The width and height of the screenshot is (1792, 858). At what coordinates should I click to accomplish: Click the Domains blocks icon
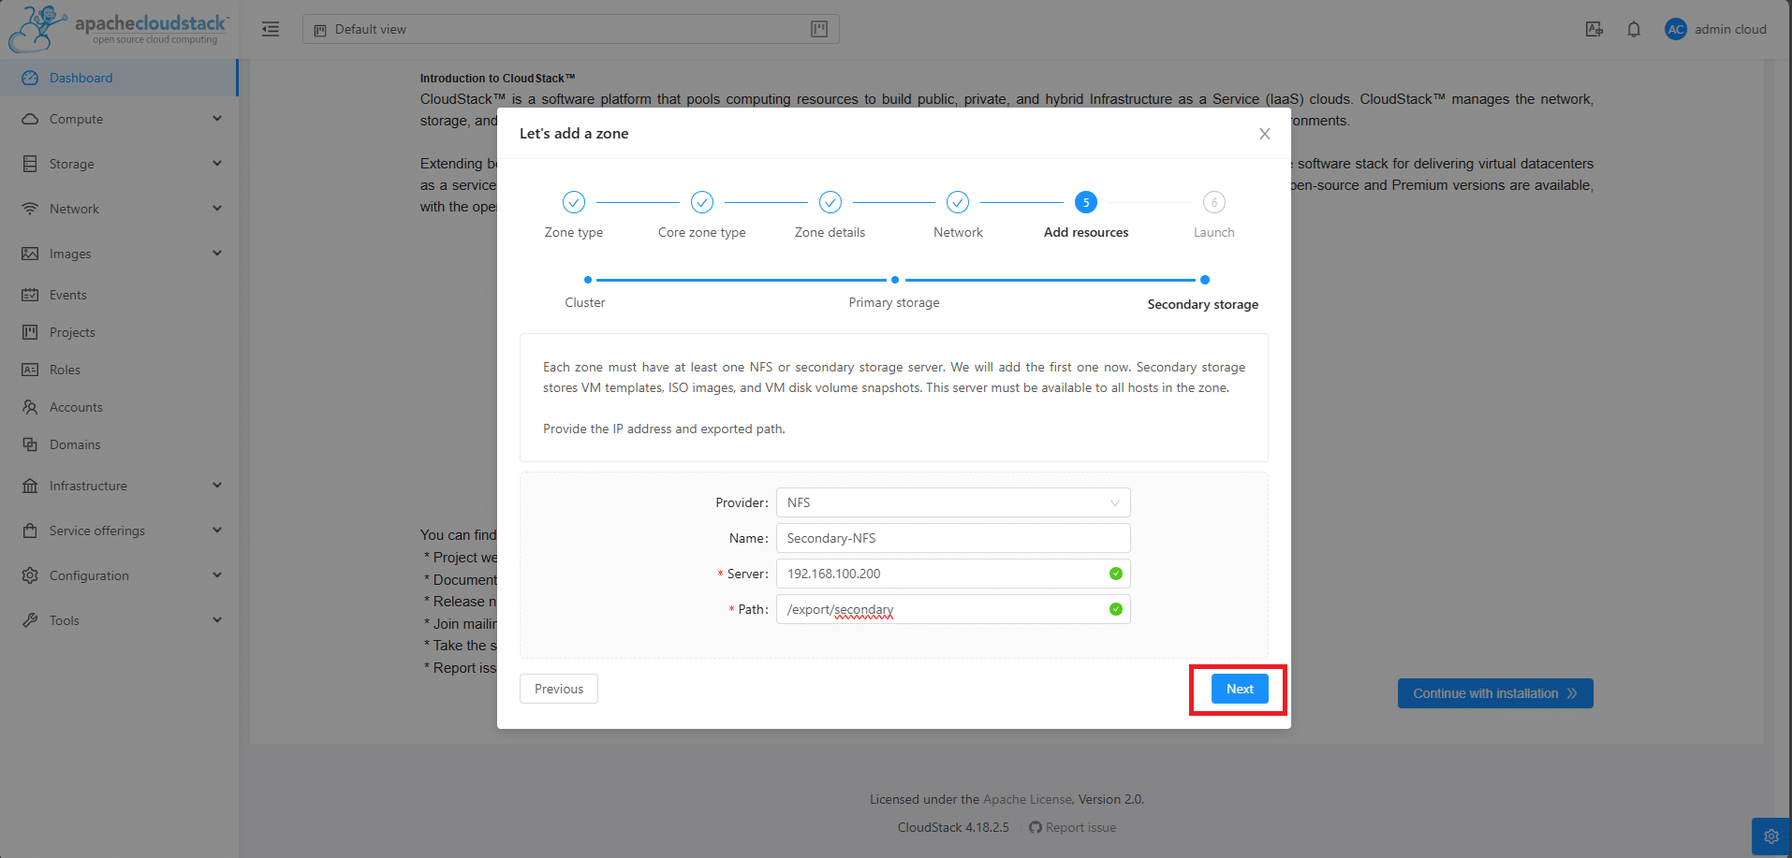[x=30, y=444]
